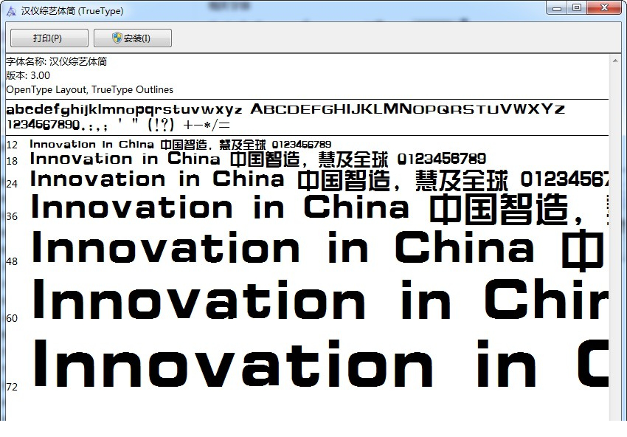Click the window title 汉仪综艺体简 (TrueType)

click(72, 11)
